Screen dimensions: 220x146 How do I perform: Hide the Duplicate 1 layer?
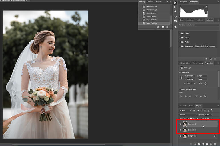tap(181, 130)
